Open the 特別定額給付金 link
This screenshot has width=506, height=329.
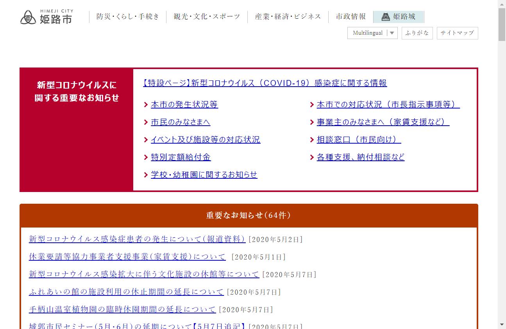pyautogui.click(x=181, y=157)
